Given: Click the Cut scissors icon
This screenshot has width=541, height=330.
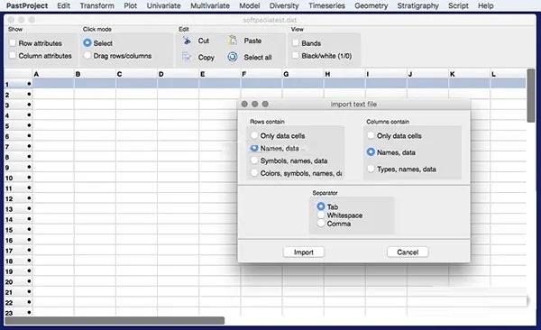Looking at the screenshot, I should (x=187, y=41).
